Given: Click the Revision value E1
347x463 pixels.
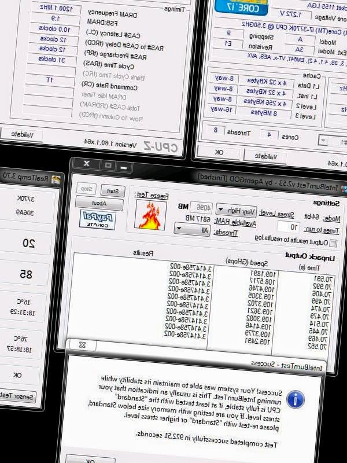Looking at the screenshot, I should 228,43.
